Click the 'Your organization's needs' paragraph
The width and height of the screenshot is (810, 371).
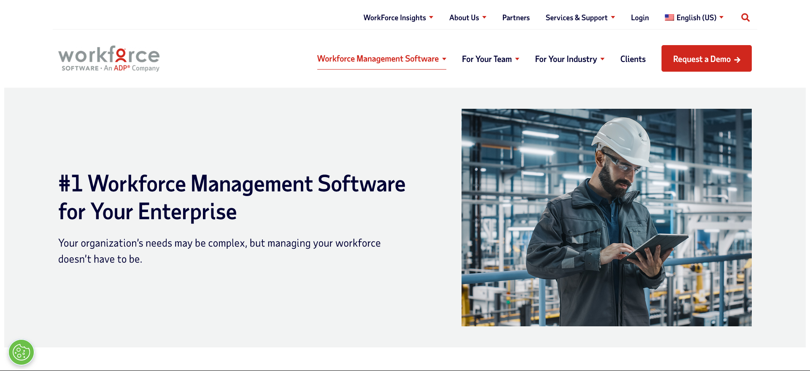[219, 251]
